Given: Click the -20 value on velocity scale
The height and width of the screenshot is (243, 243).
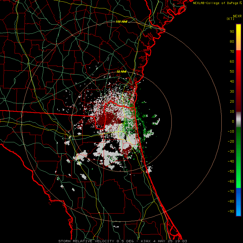Looking at the screenshot, I should (x=231, y=141).
